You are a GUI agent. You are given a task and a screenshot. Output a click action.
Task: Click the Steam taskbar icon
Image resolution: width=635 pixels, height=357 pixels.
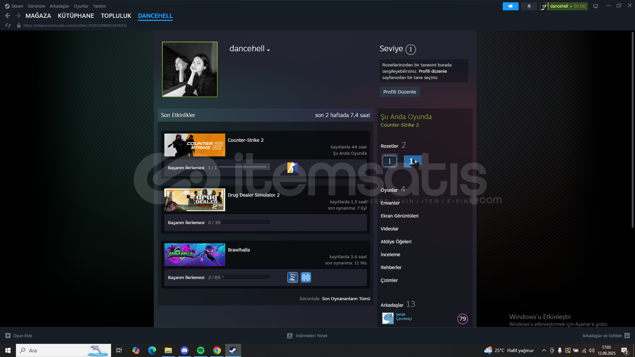pos(233,350)
